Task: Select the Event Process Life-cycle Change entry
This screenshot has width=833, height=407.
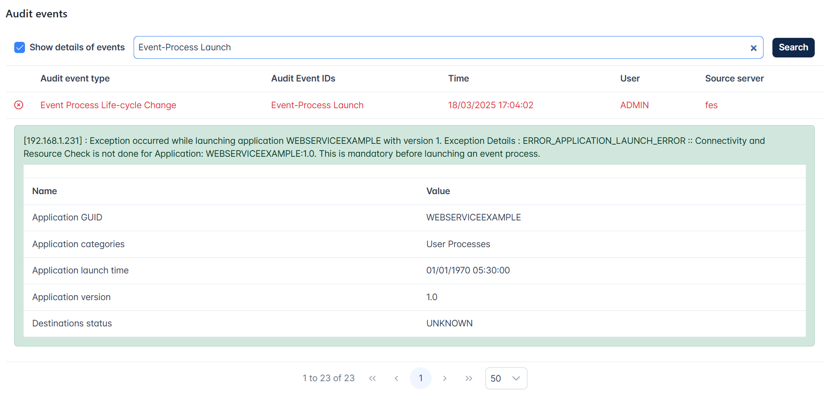Action: click(108, 105)
